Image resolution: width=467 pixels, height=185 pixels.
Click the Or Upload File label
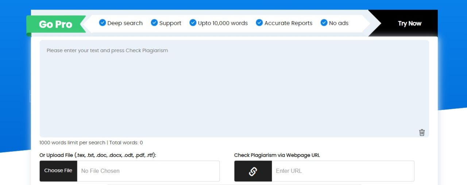(98, 155)
